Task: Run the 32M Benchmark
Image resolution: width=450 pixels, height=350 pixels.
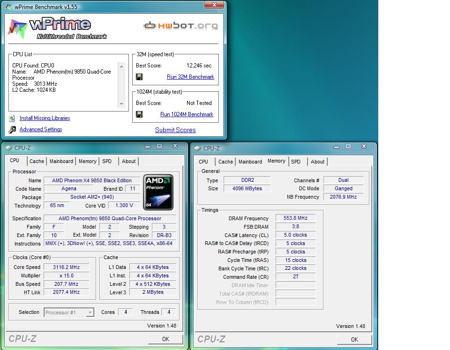Action: [190, 77]
